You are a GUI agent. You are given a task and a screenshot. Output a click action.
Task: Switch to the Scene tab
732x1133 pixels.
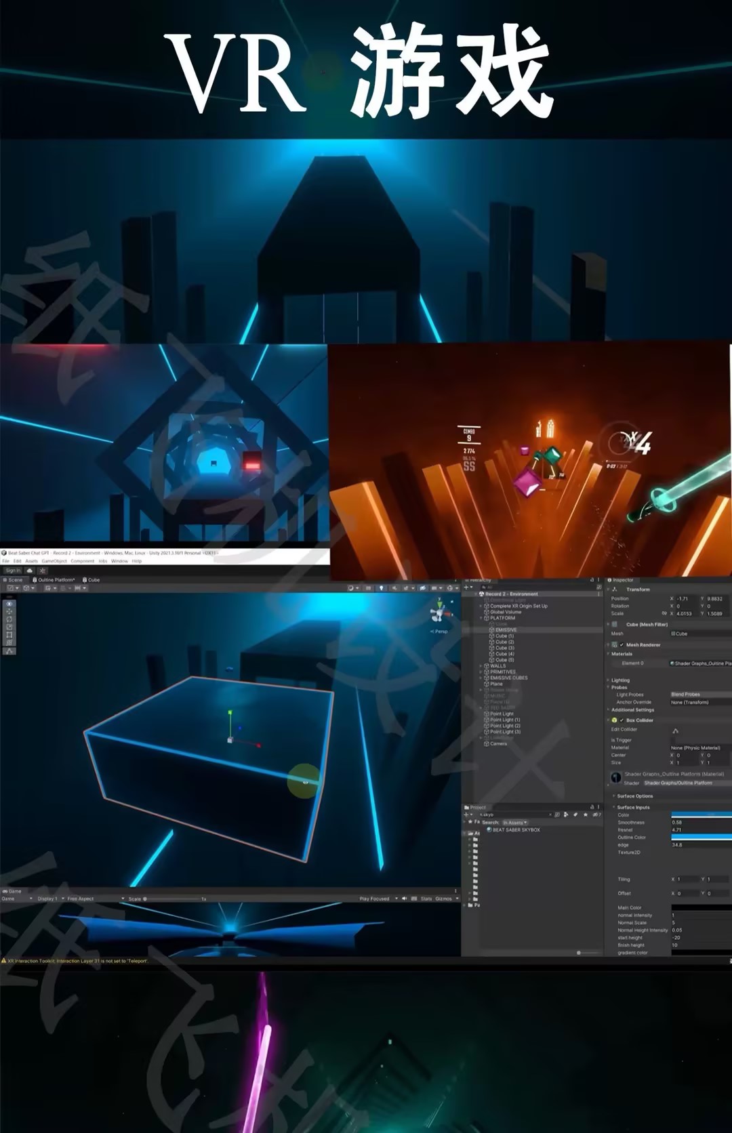[14, 580]
